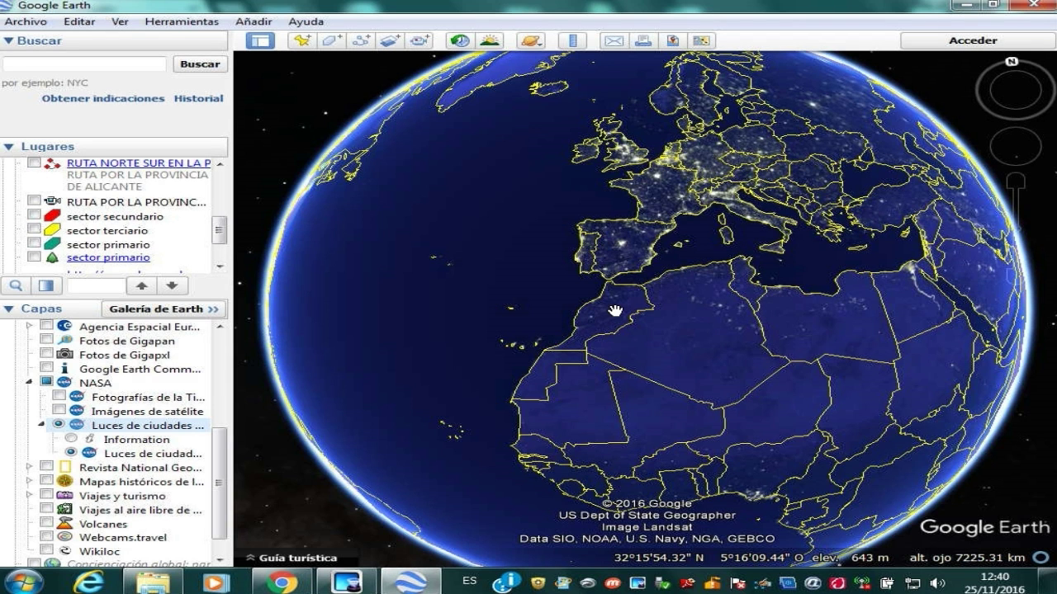Expand Revista National Geographic layer
The image size is (1057, 594).
(30, 467)
